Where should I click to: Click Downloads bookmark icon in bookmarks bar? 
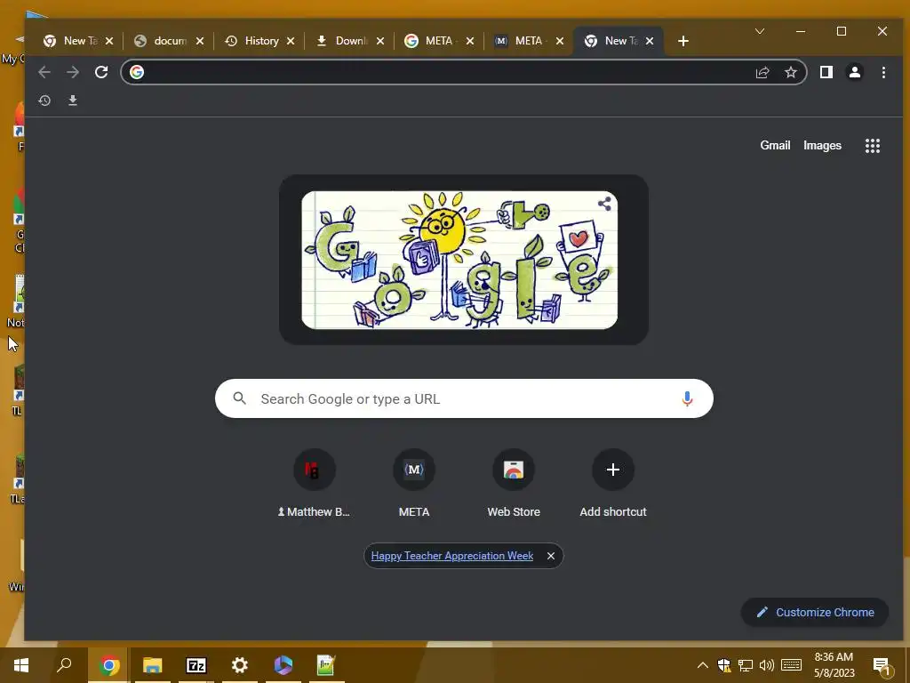(x=73, y=100)
